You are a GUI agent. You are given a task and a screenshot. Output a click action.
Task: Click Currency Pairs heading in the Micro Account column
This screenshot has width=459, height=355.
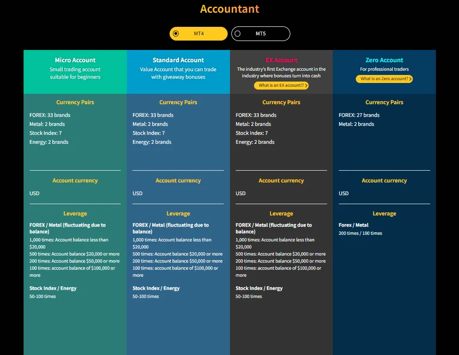point(75,102)
